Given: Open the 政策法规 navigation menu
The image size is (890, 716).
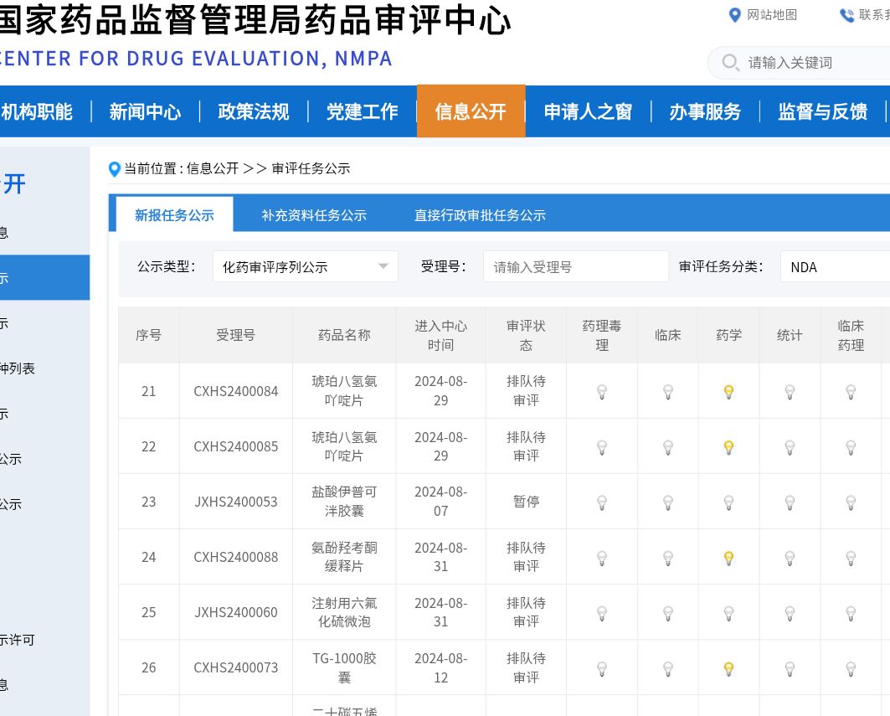Looking at the screenshot, I should pyautogui.click(x=253, y=111).
